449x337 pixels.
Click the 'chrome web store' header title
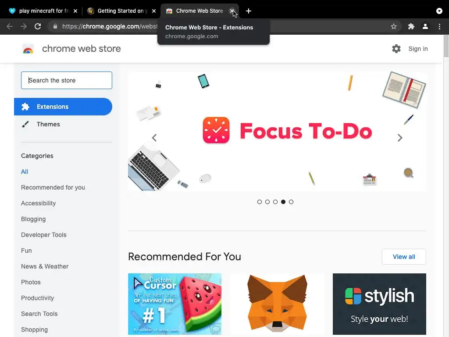(x=81, y=49)
